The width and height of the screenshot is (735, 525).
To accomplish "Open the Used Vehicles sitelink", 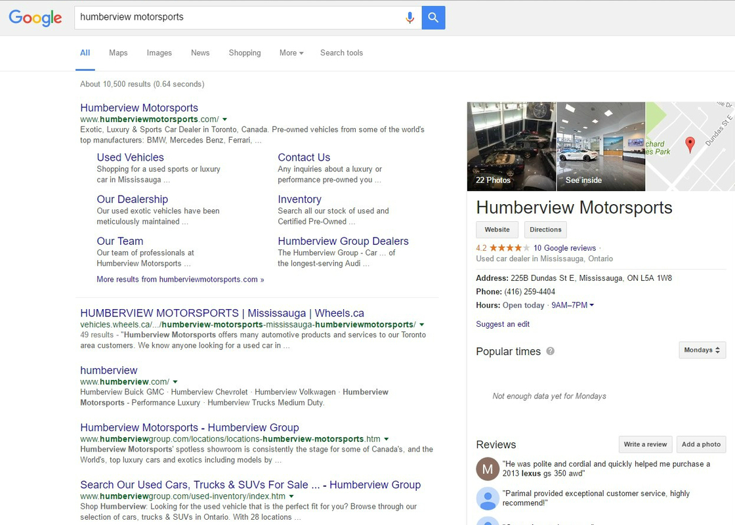I will coord(130,157).
